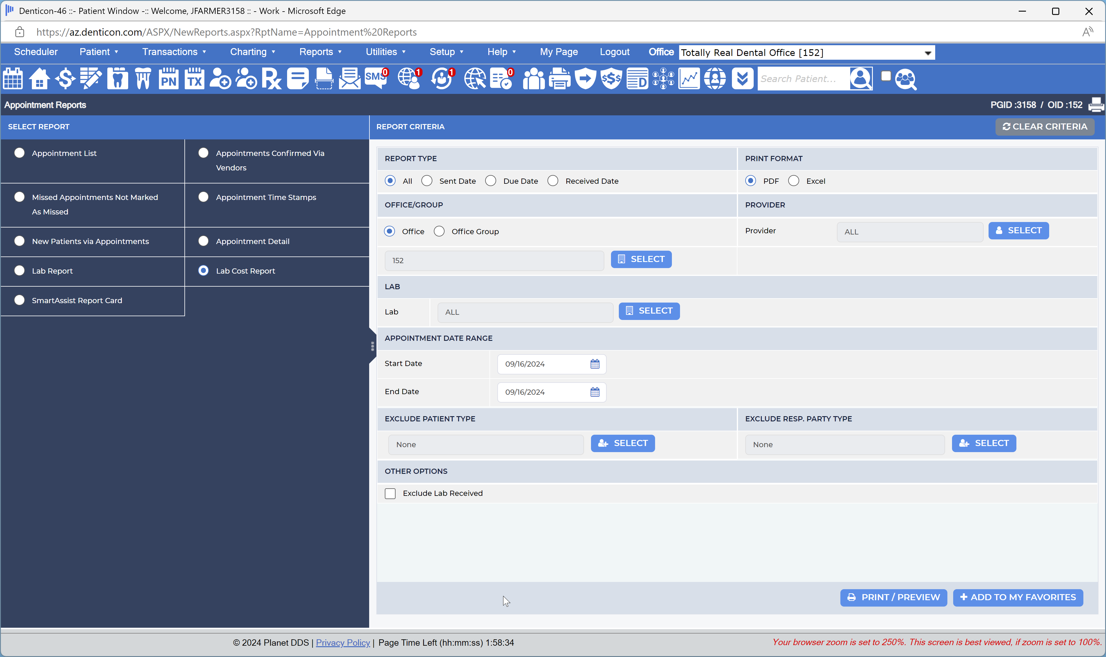Image resolution: width=1106 pixels, height=657 pixels.
Task: Expand the Reports menu
Action: coord(320,52)
